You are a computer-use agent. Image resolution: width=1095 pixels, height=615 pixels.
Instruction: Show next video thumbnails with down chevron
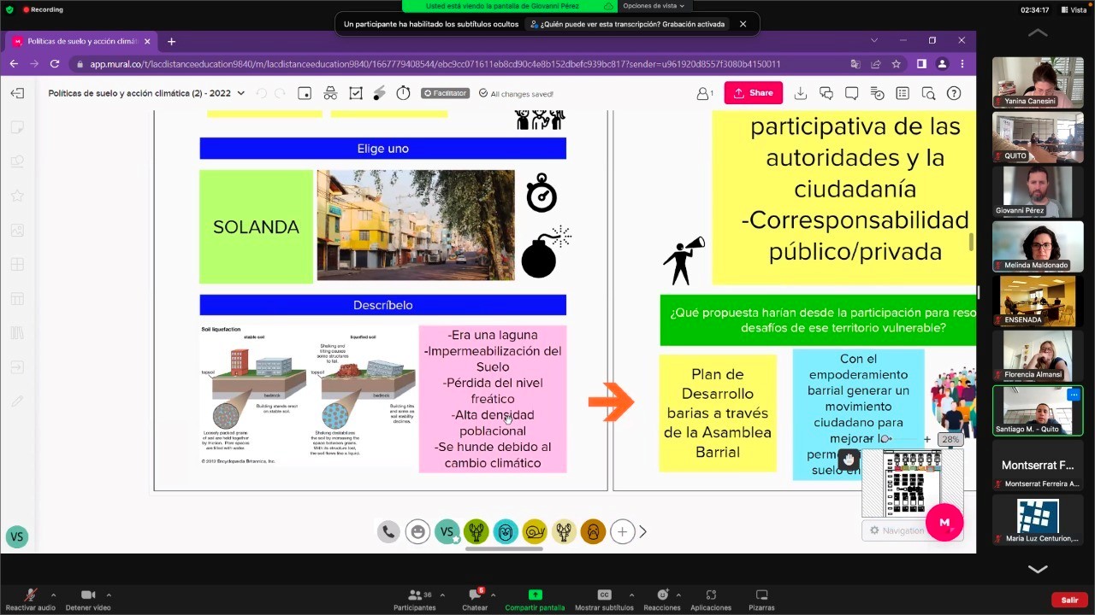click(1038, 568)
